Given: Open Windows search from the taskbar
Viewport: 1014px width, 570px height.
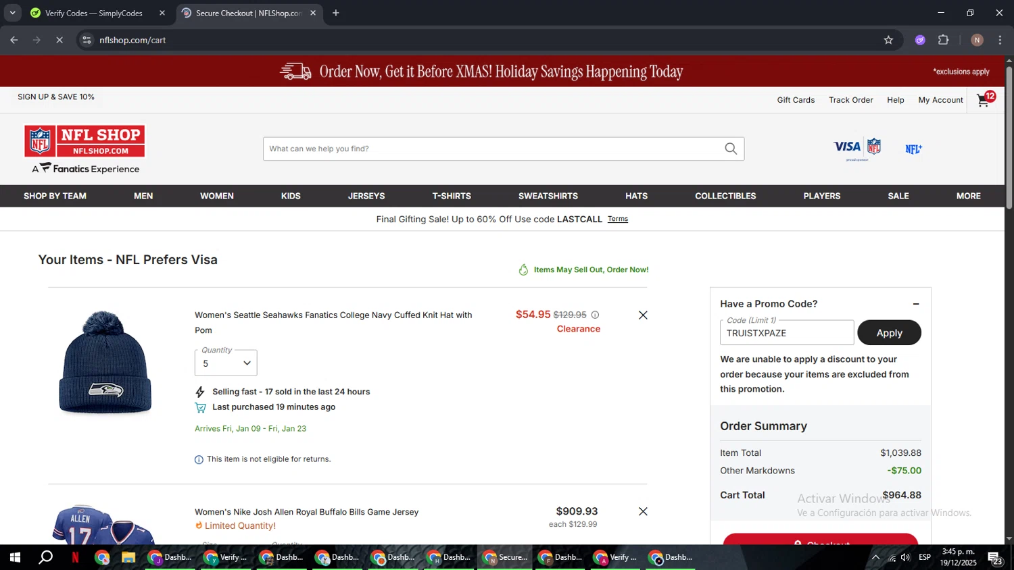Looking at the screenshot, I should (x=45, y=557).
